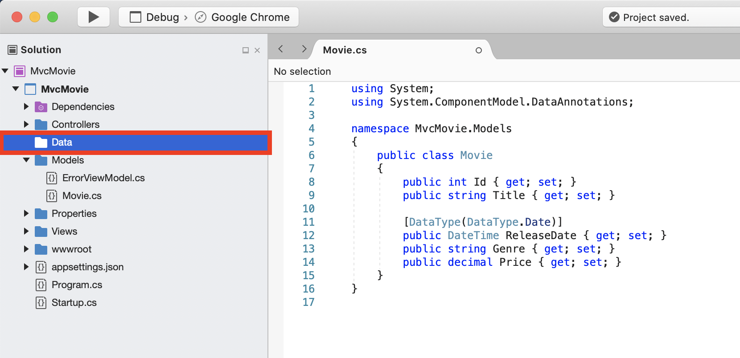740x358 pixels.
Task: Open the Debug configuration selector
Action: (155, 17)
